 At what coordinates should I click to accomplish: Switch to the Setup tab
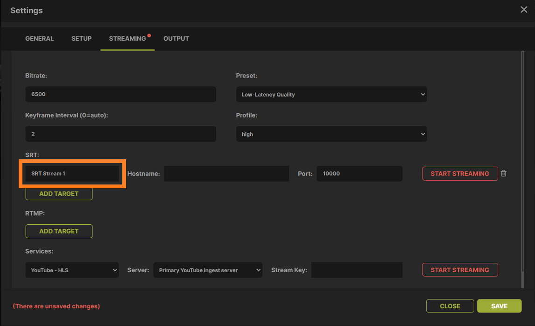click(82, 39)
